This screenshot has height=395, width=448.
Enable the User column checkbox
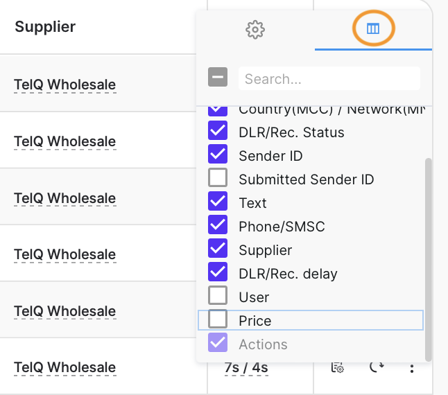point(218,295)
